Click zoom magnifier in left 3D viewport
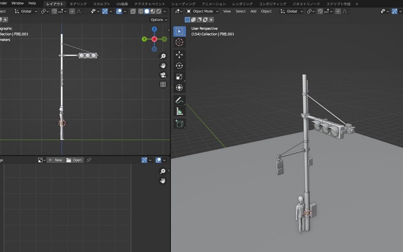The image size is (403, 252). point(163,56)
